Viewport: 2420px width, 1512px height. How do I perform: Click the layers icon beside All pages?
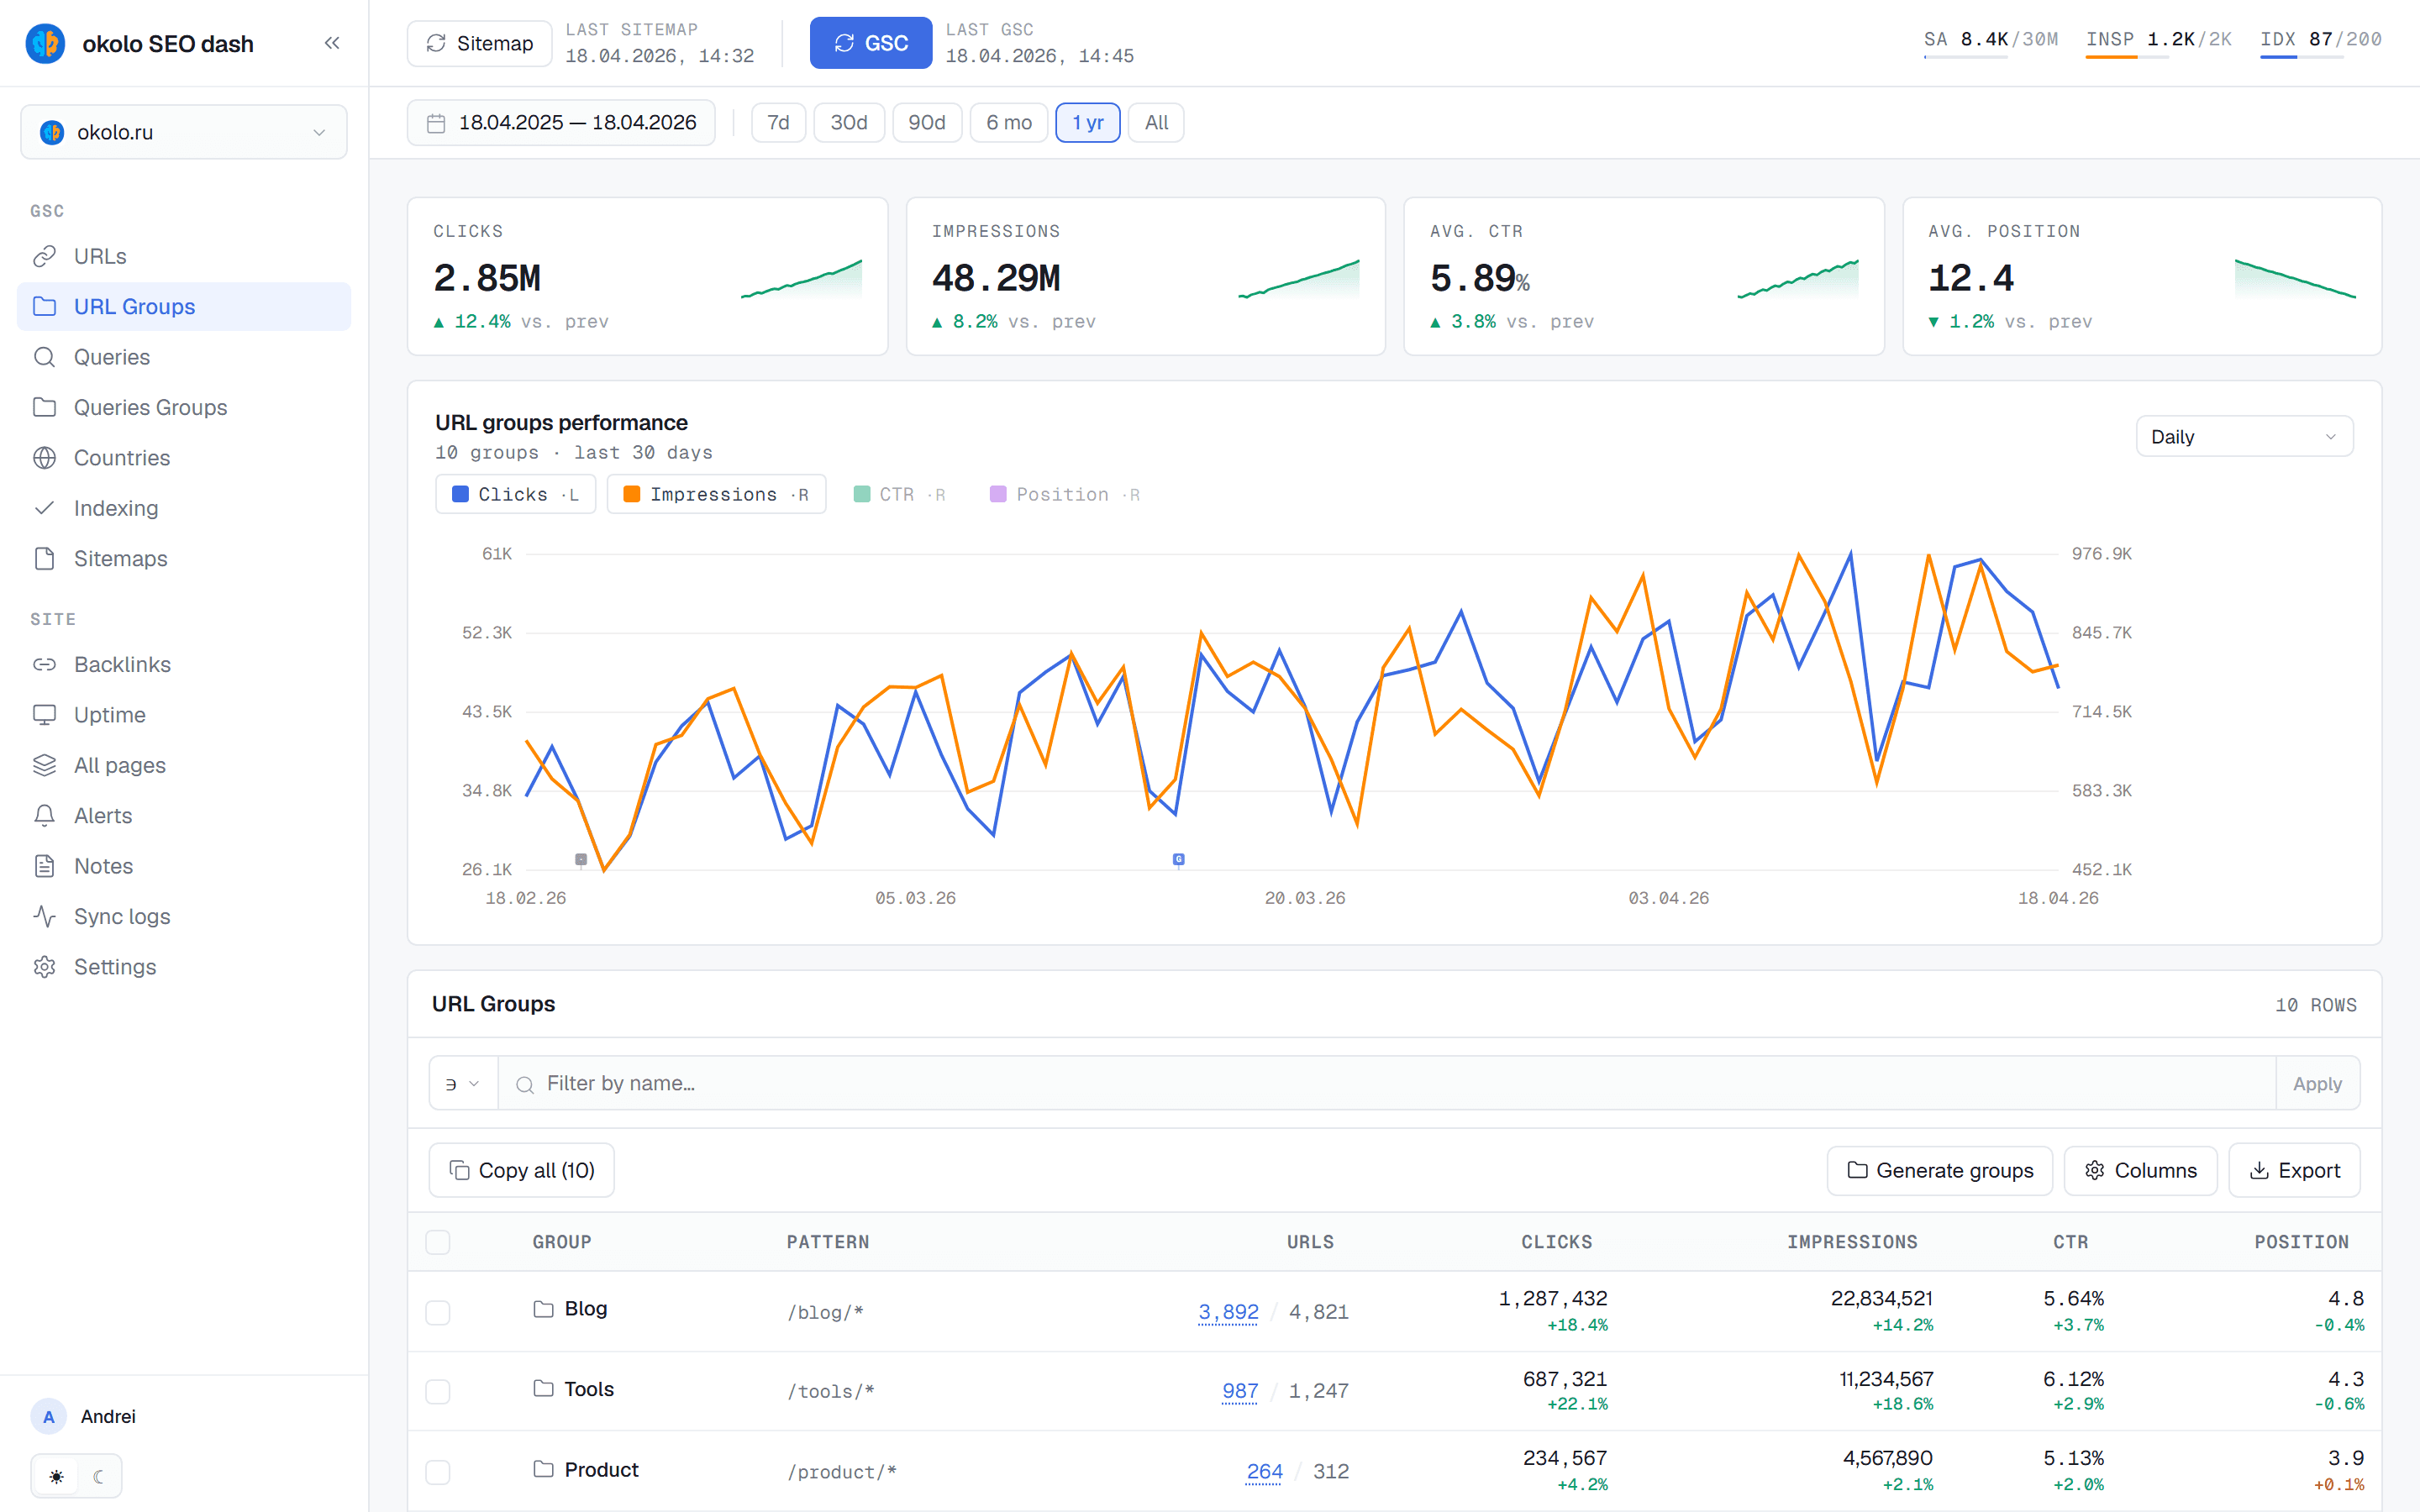[44, 765]
